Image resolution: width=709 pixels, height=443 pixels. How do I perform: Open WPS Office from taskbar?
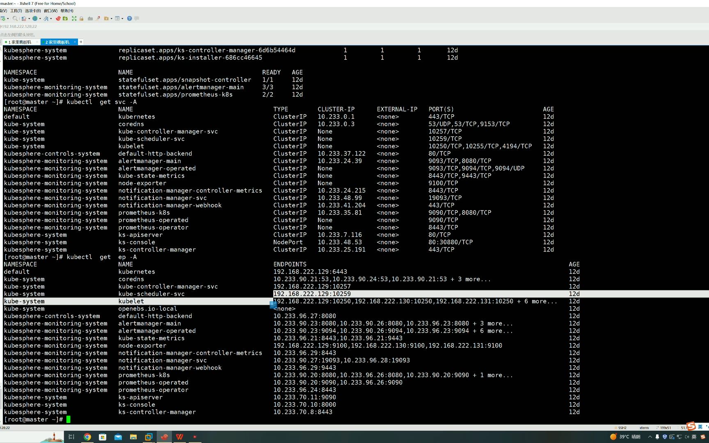179,437
